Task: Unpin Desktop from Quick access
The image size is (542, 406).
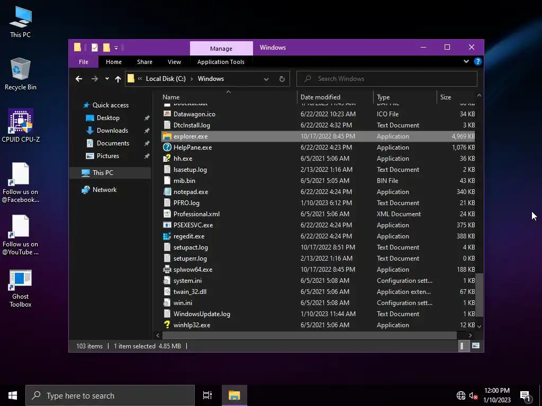Action: point(147,118)
